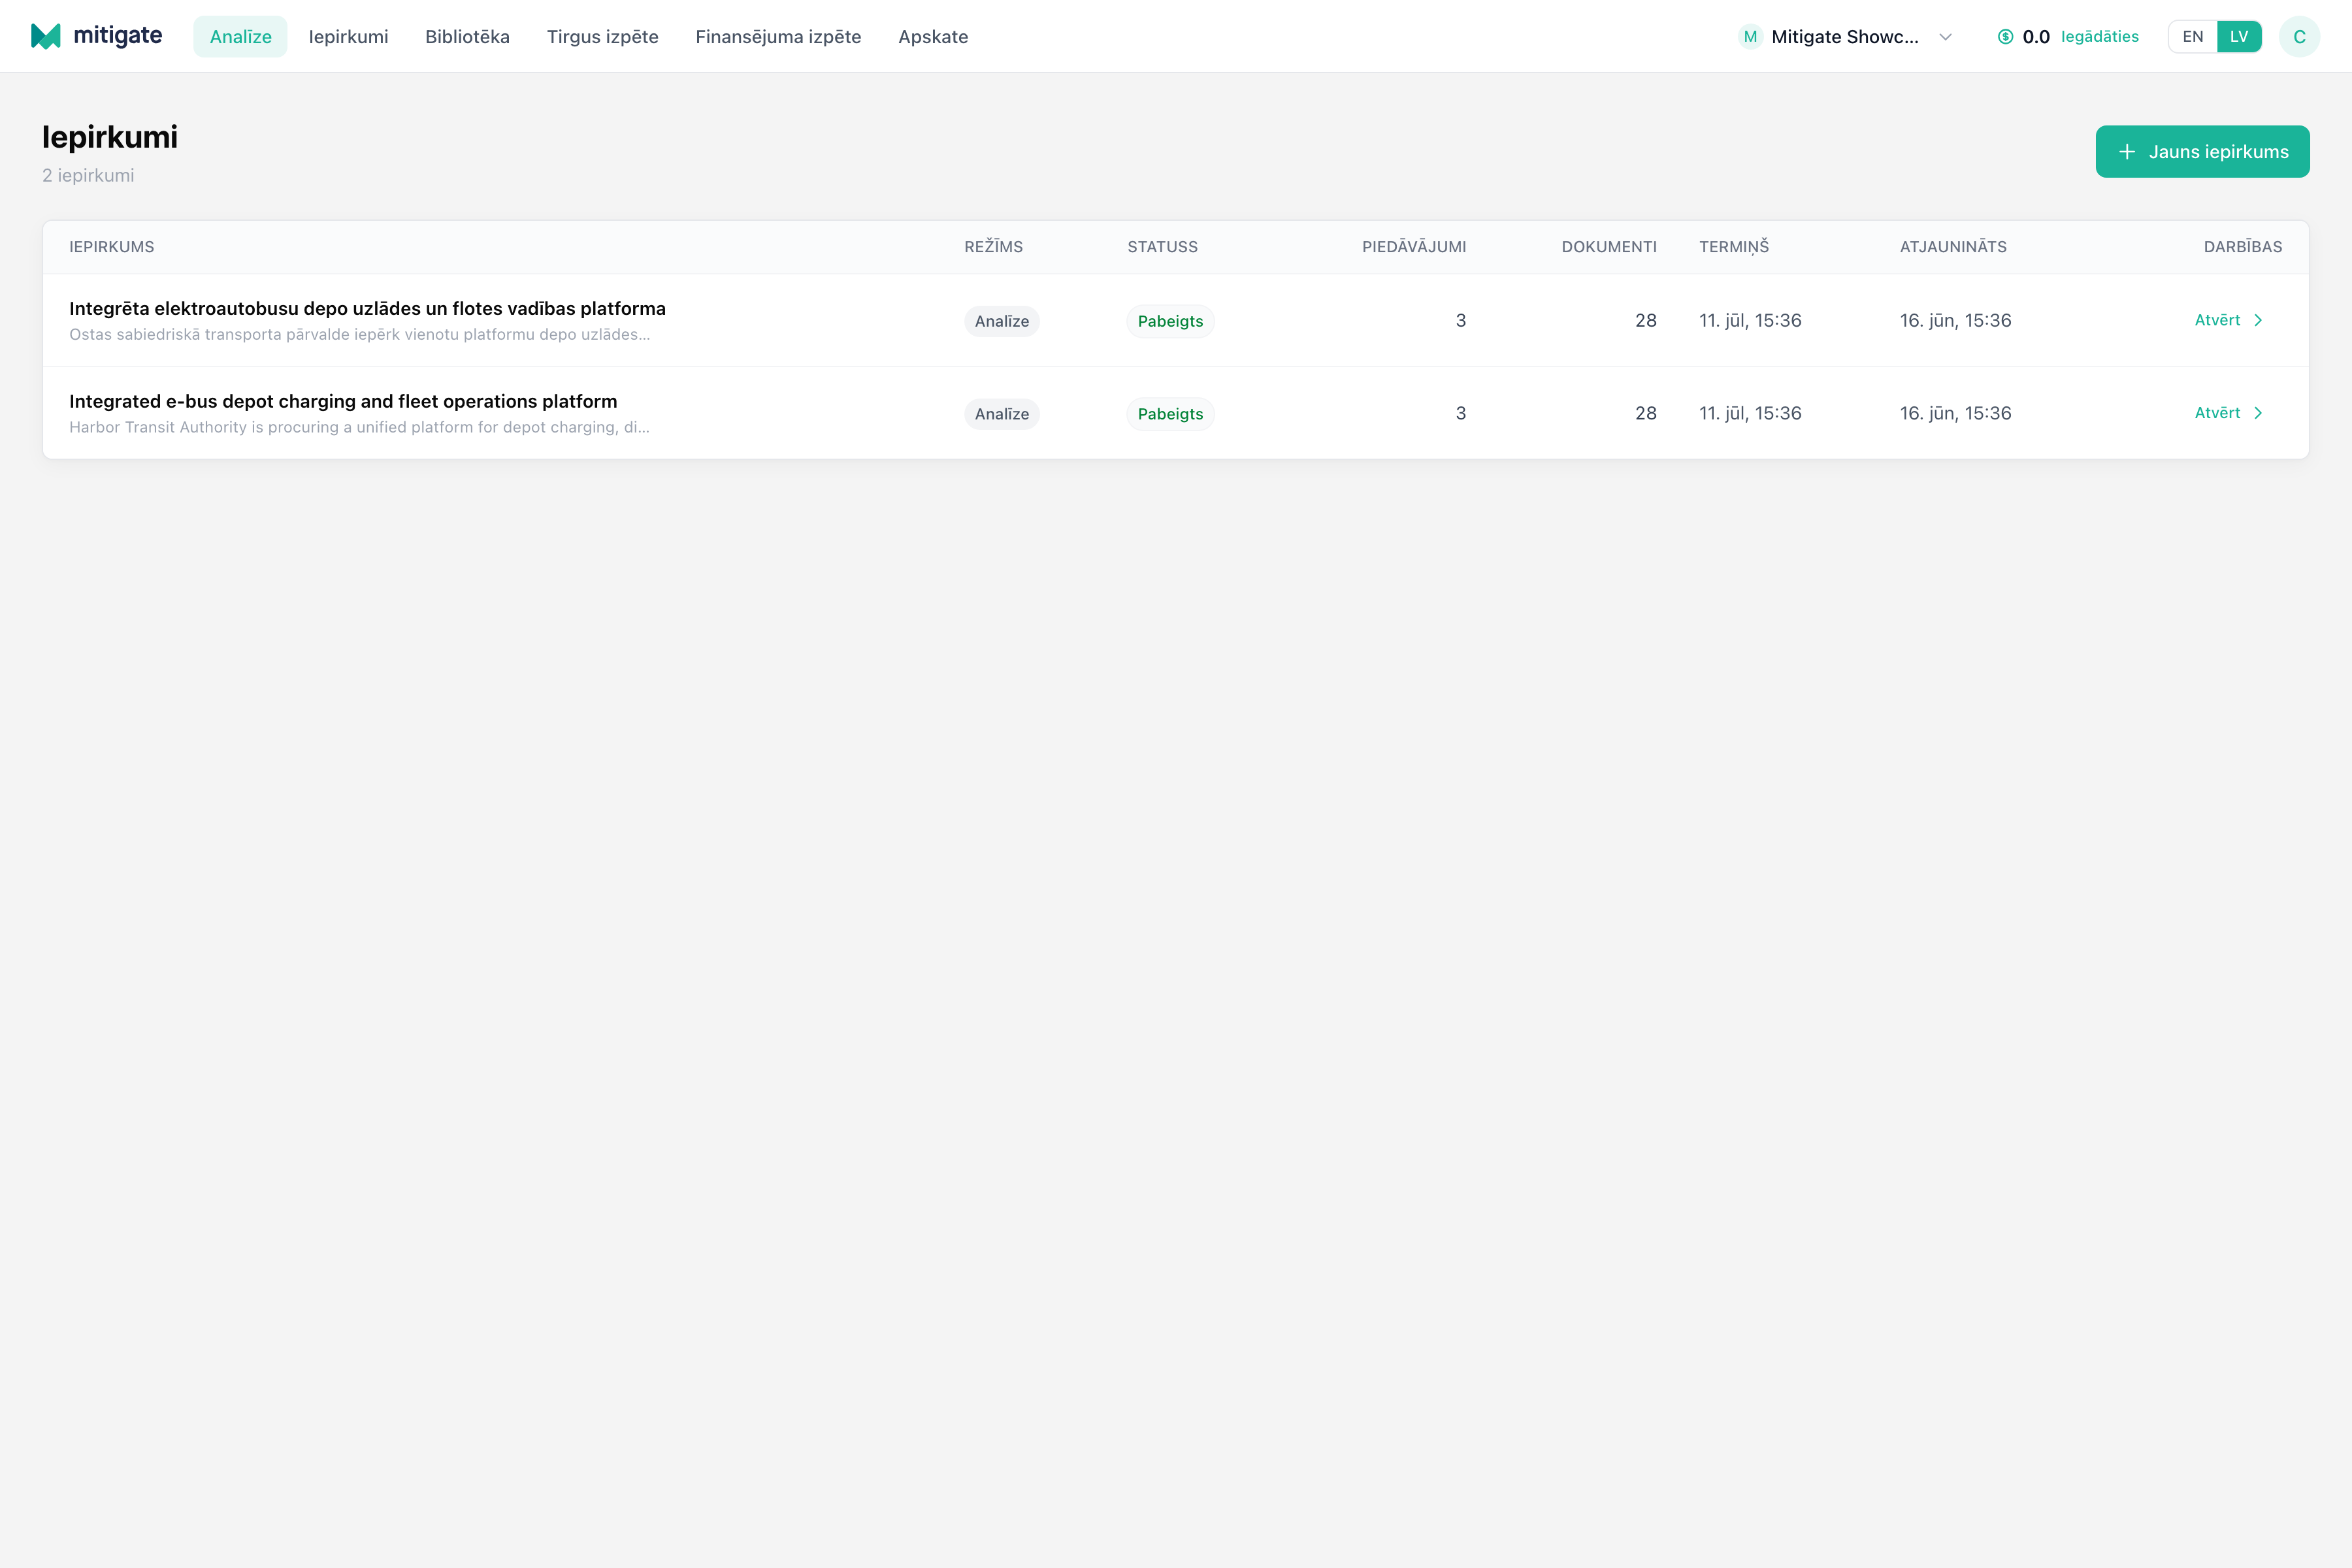Click the M organization avatar icon
2352x1568 pixels.
point(1750,37)
